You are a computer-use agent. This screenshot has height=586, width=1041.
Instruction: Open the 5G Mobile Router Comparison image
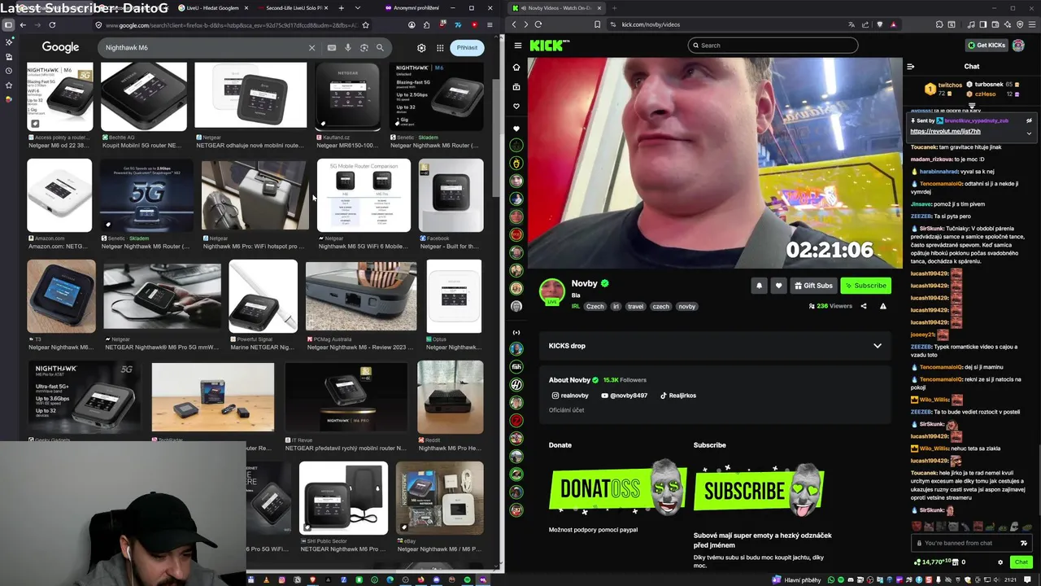pyautogui.click(x=364, y=196)
